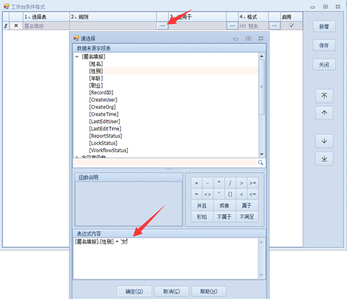The width and height of the screenshot is (347, 299).
Task: Open the 应用于 ellipsis selector
Action: coord(232,26)
